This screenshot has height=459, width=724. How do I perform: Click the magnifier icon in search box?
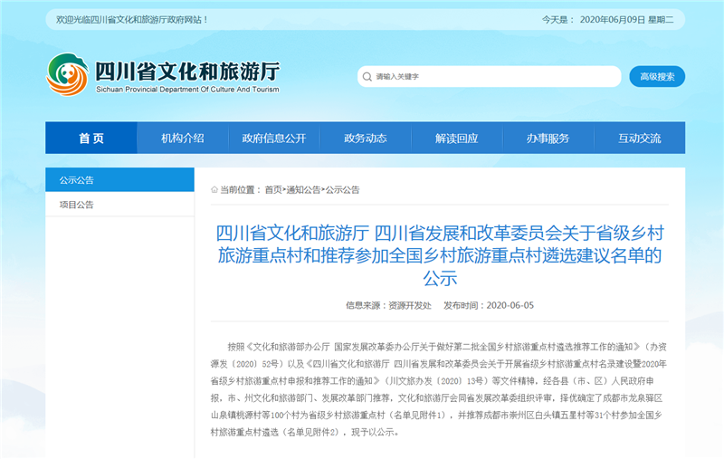[x=367, y=77]
